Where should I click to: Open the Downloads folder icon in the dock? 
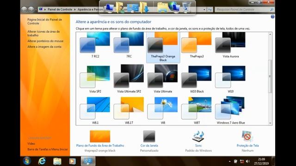(x=144, y=7)
